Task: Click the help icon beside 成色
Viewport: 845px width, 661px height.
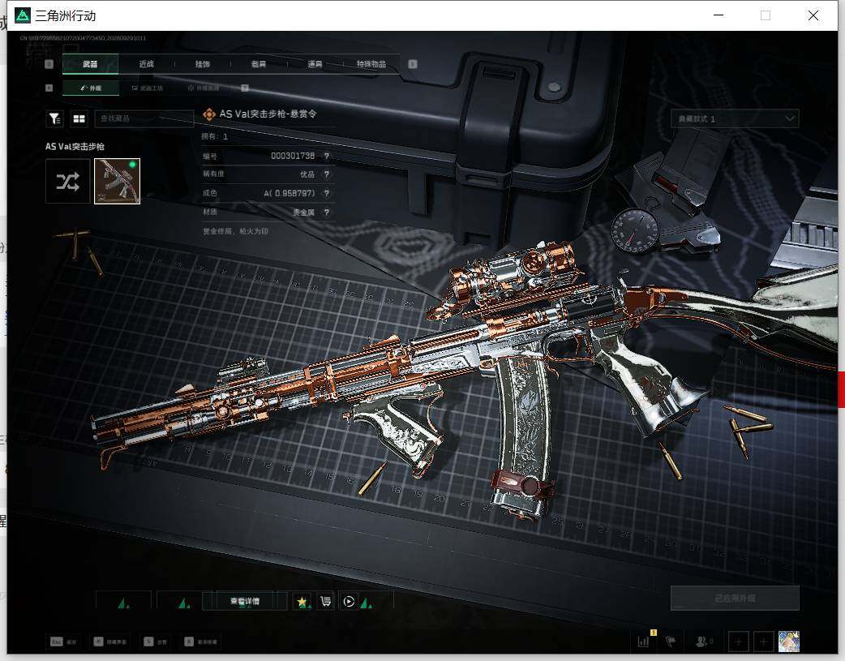Action: 327,193
